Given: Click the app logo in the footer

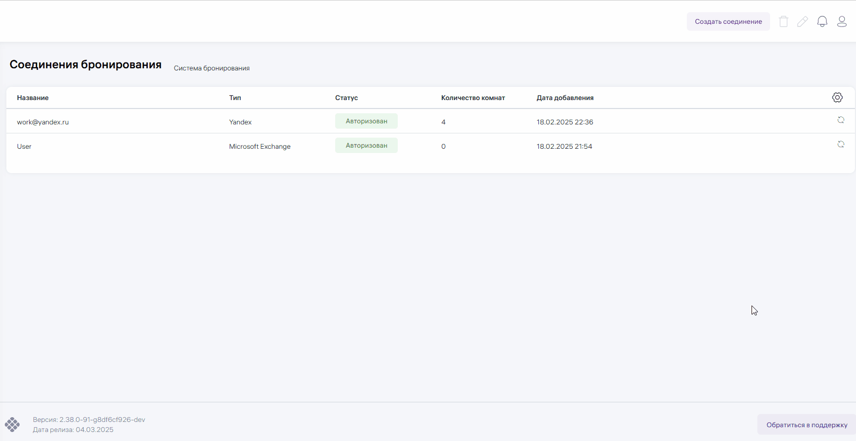Looking at the screenshot, I should point(12,425).
